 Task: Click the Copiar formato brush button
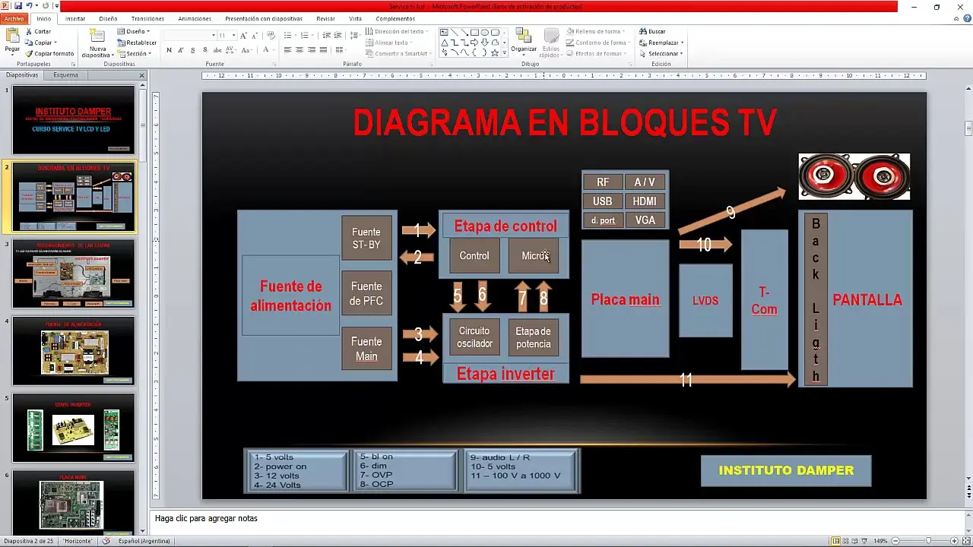click(x=49, y=54)
